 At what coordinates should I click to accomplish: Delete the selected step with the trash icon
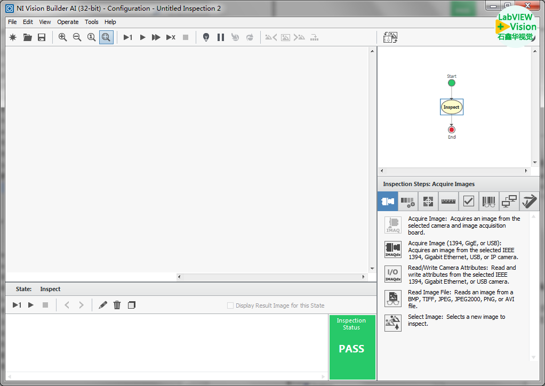pyautogui.click(x=117, y=305)
